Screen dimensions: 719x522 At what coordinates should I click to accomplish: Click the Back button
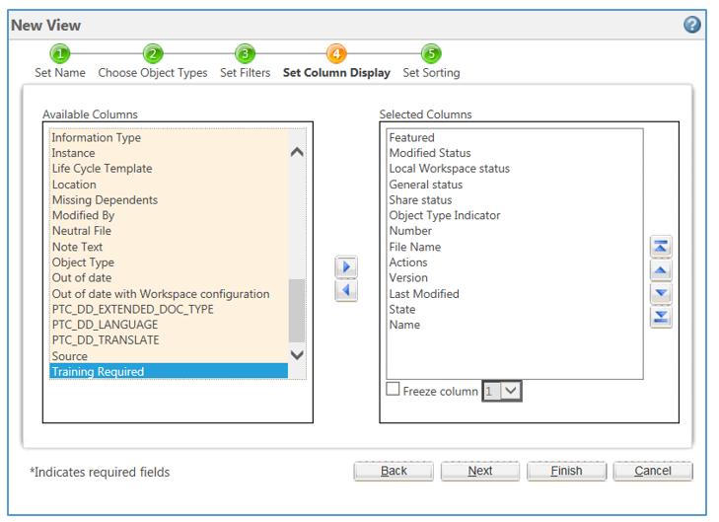point(394,471)
